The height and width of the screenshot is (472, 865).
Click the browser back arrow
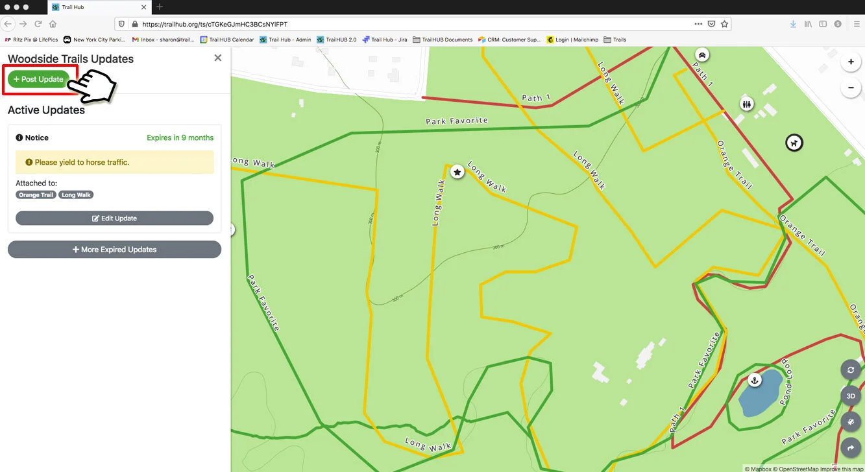[8, 24]
